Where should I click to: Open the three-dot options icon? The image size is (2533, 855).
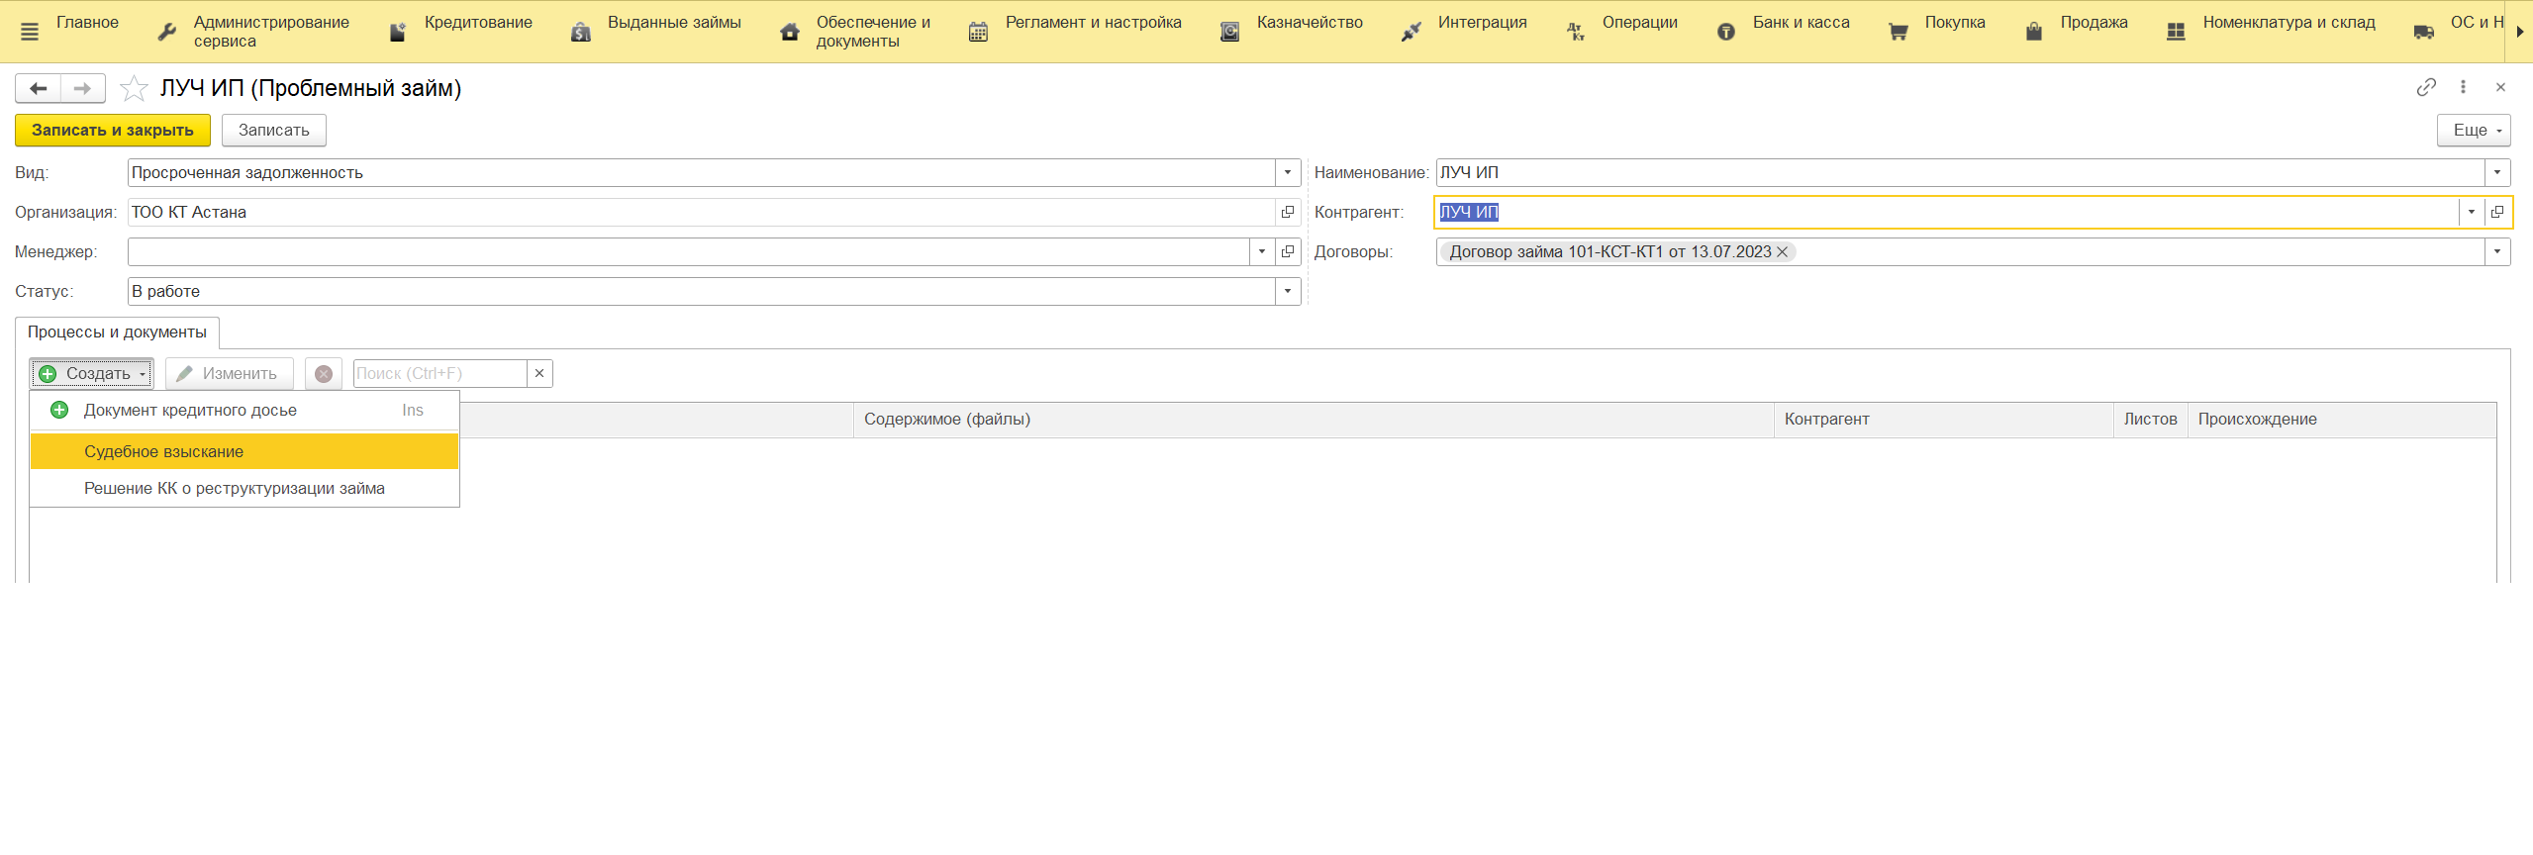2463,87
